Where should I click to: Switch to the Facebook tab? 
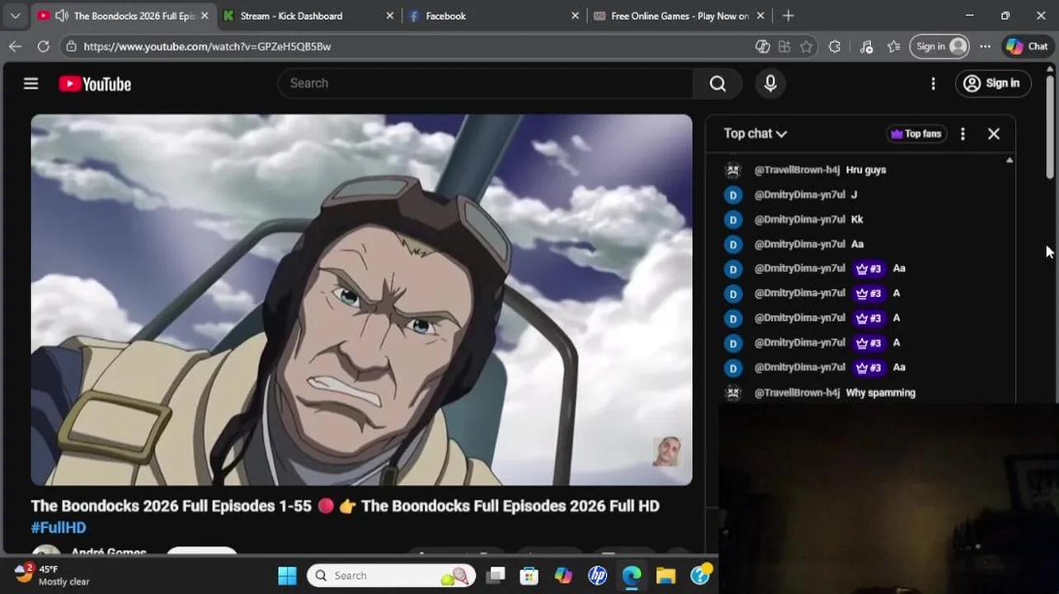445,16
